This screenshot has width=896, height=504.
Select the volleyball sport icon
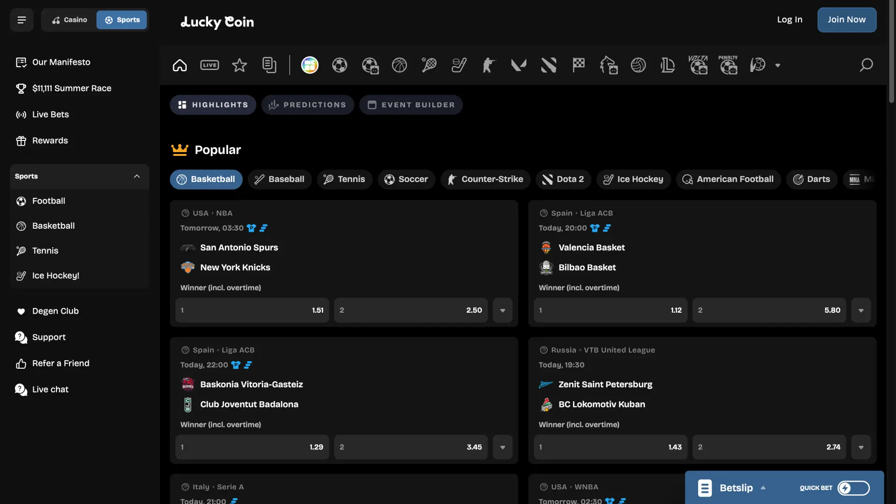pyautogui.click(x=638, y=65)
